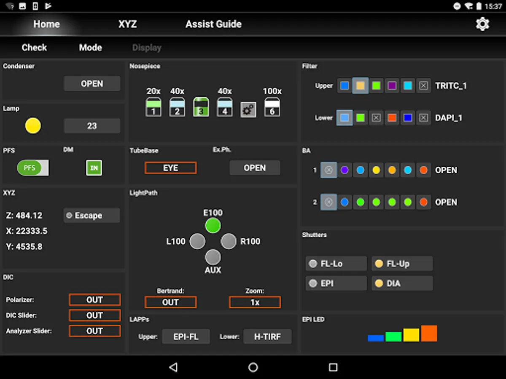This screenshot has width=506, height=379.
Task: Open the nosepiece settings gear icon
Action: tap(248, 109)
